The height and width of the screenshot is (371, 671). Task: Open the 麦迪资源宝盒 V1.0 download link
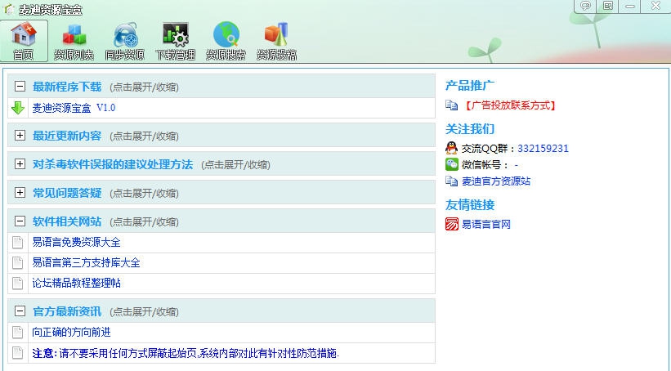coord(74,108)
